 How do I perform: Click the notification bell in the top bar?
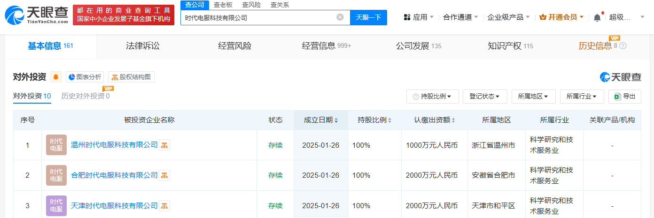coord(597,17)
